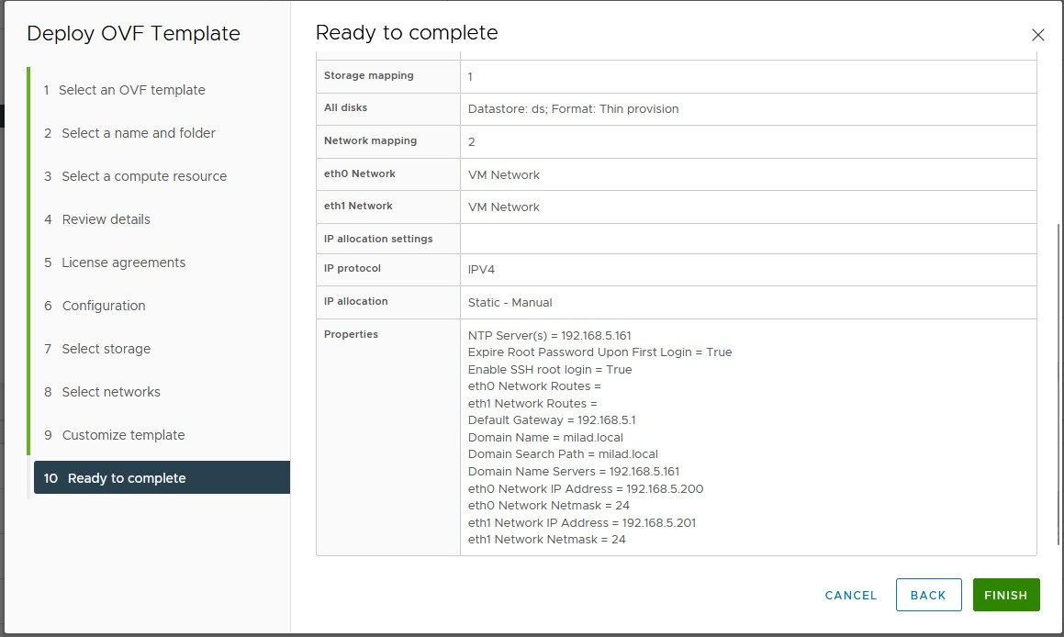1064x637 pixels.
Task: Click 'Domain Name Servers = 192.168.5.161' line
Action: point(574,471)
